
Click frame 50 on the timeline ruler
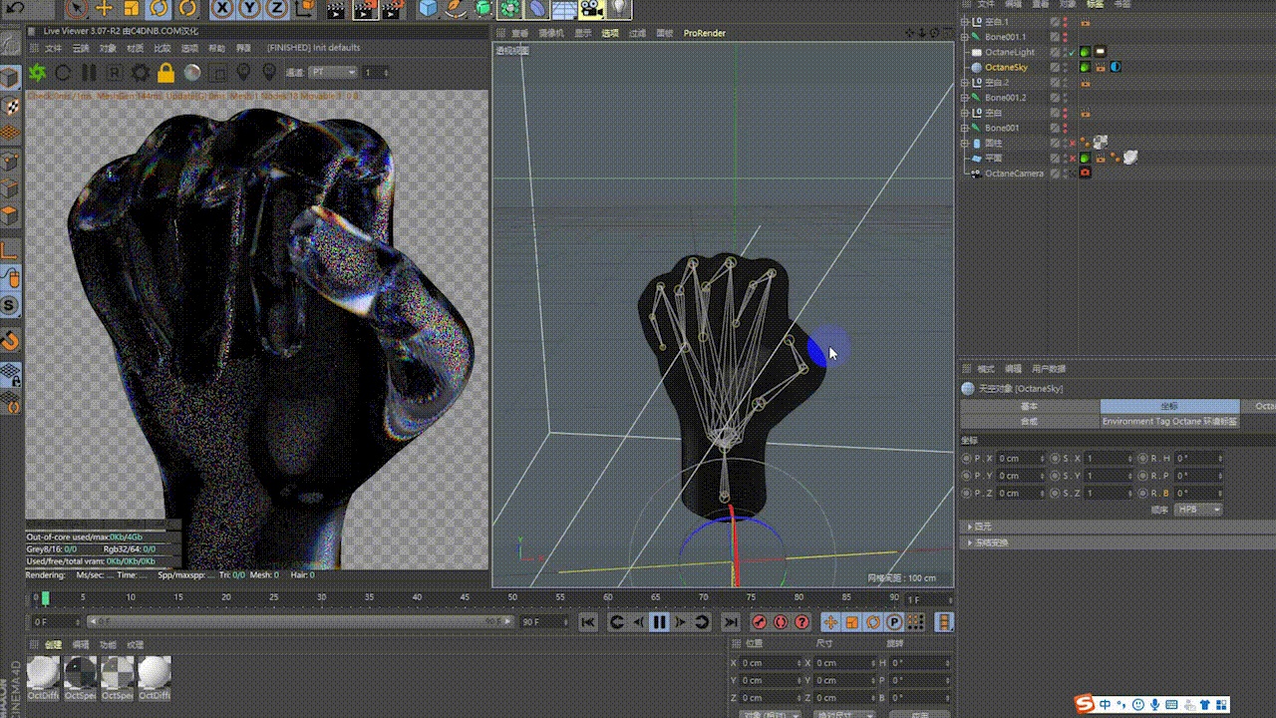(x=512, y=597)
